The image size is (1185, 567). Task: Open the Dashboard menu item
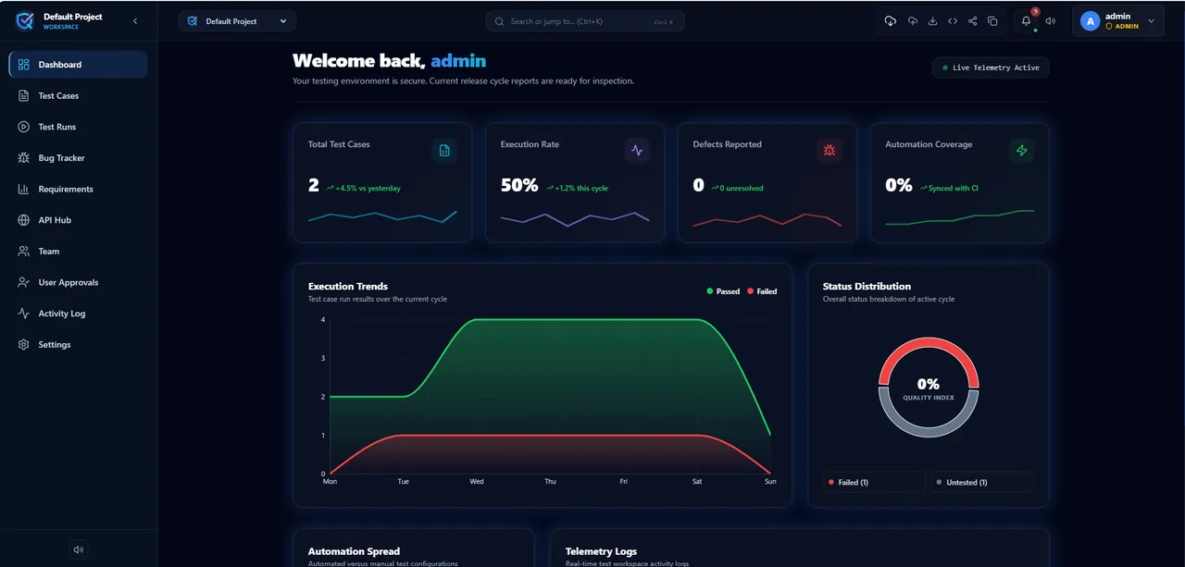[79, 65]
